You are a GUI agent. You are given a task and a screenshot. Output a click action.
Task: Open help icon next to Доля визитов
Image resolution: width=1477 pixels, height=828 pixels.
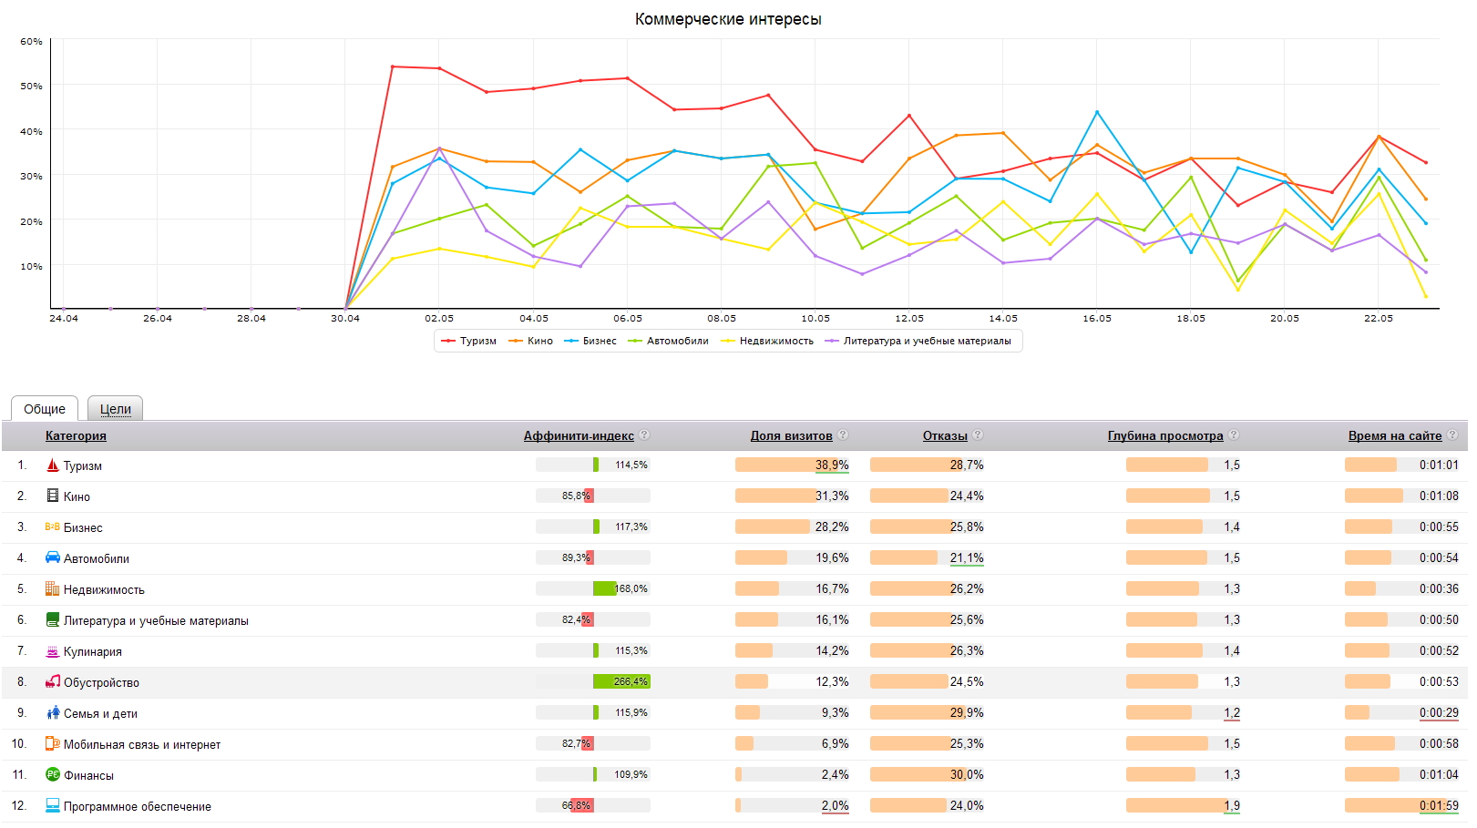(843, 435)
